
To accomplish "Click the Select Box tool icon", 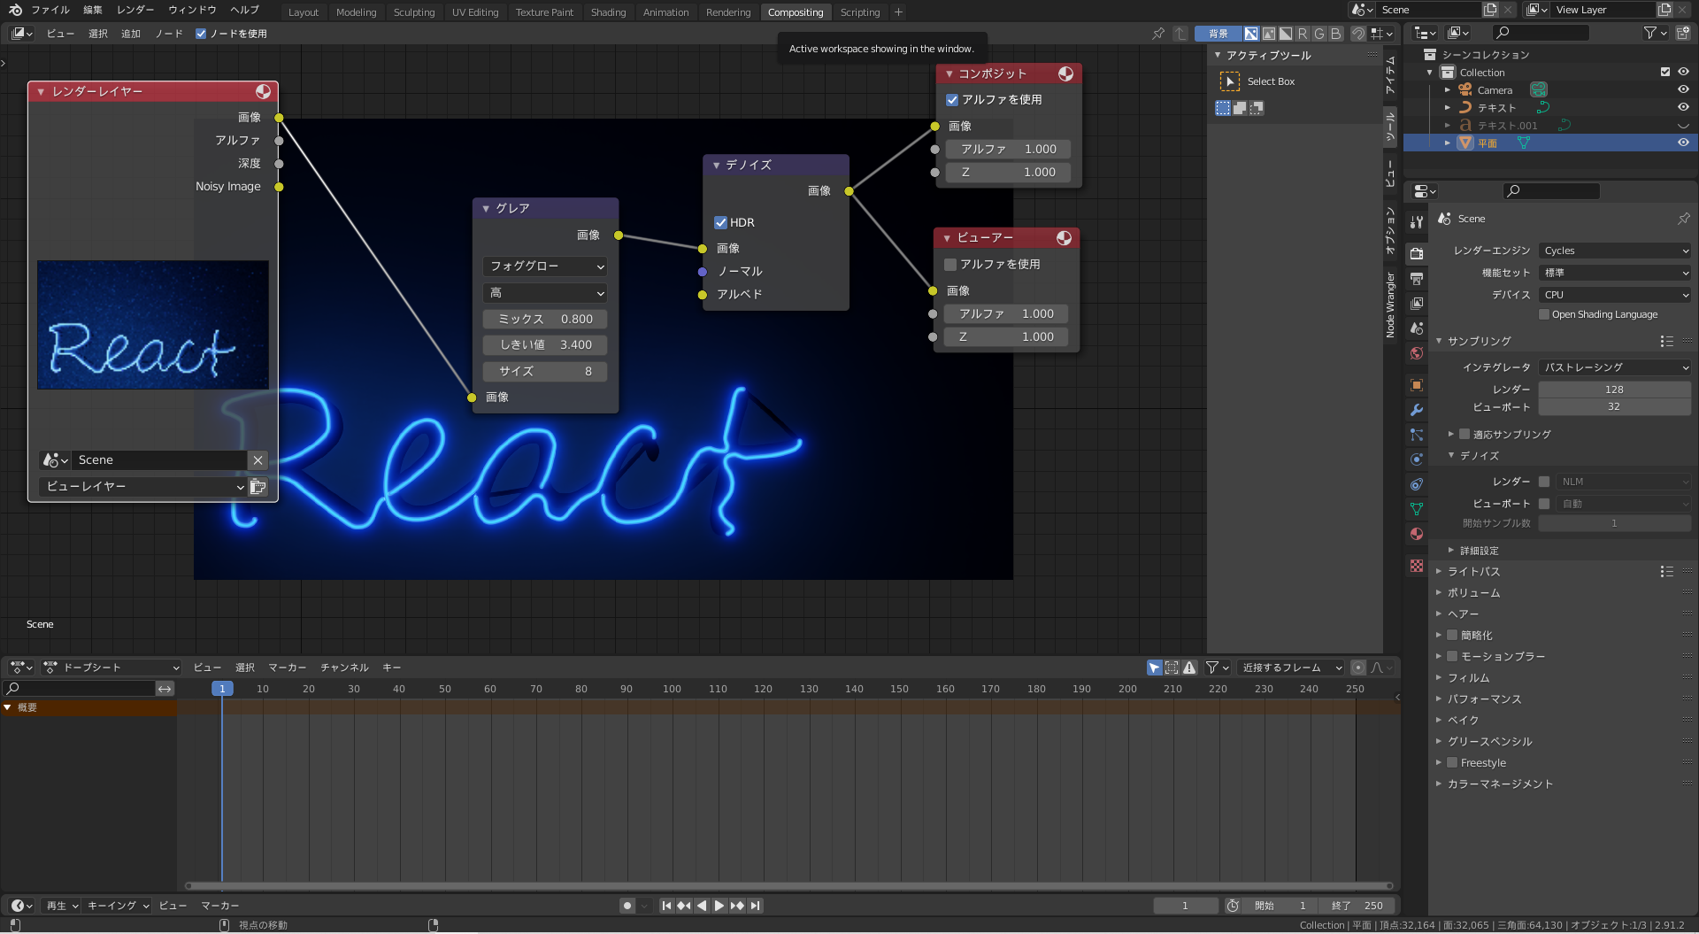I will [1230, 81].
